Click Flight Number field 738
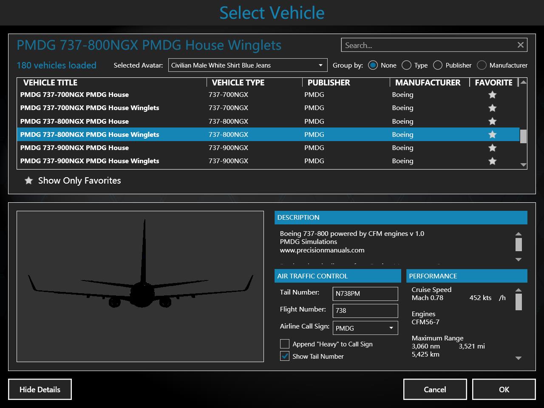The height and width of the screenshot is (408, 544). click(x=365, y=311)
